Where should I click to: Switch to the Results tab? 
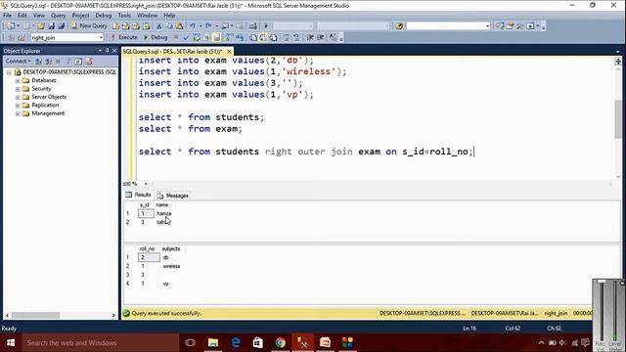(x=139, y=195)
